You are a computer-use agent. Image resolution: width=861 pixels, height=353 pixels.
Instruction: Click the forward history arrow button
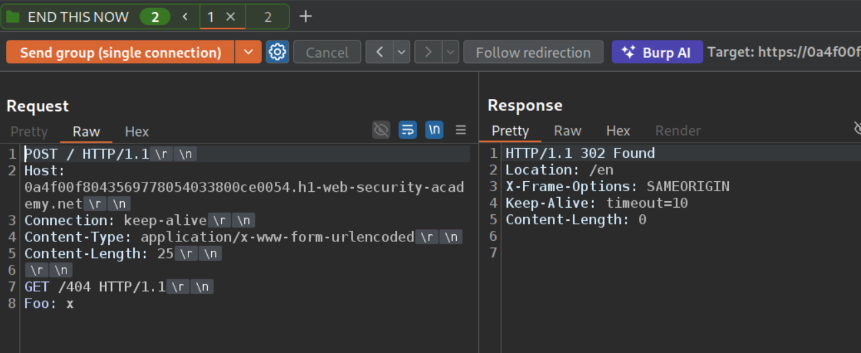[429, 52]
